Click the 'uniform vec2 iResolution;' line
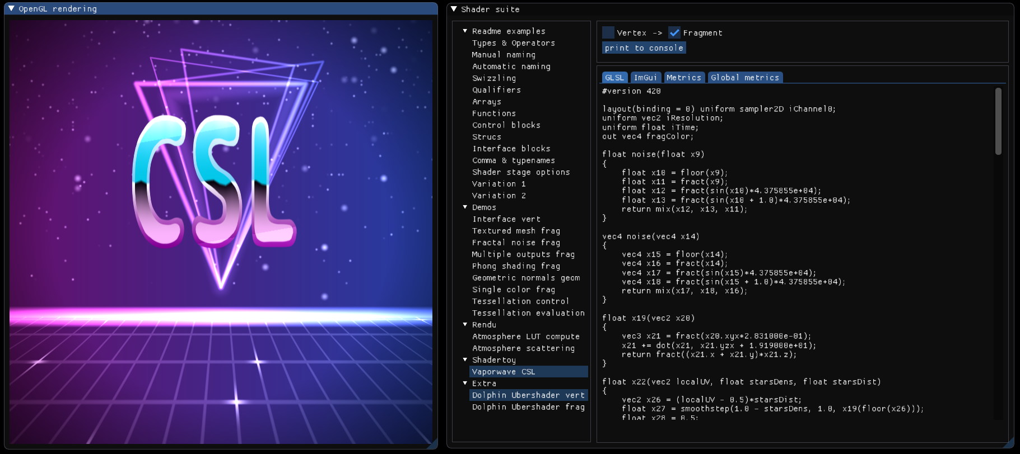The height and width of the screenshot is (454, 1020). [x=663, y=118]
